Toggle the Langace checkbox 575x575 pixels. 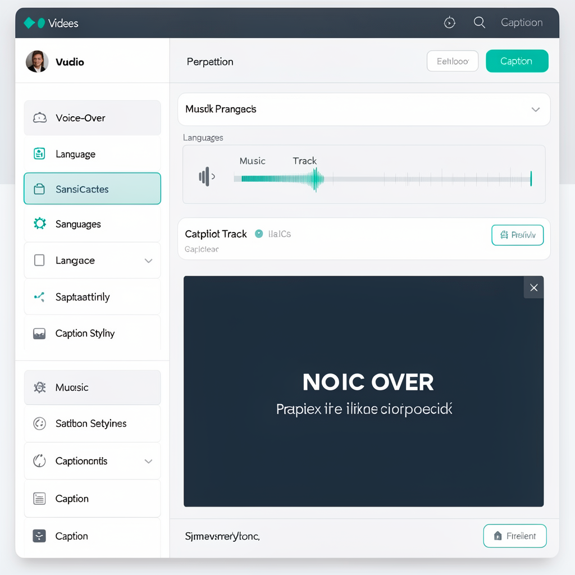39,261
